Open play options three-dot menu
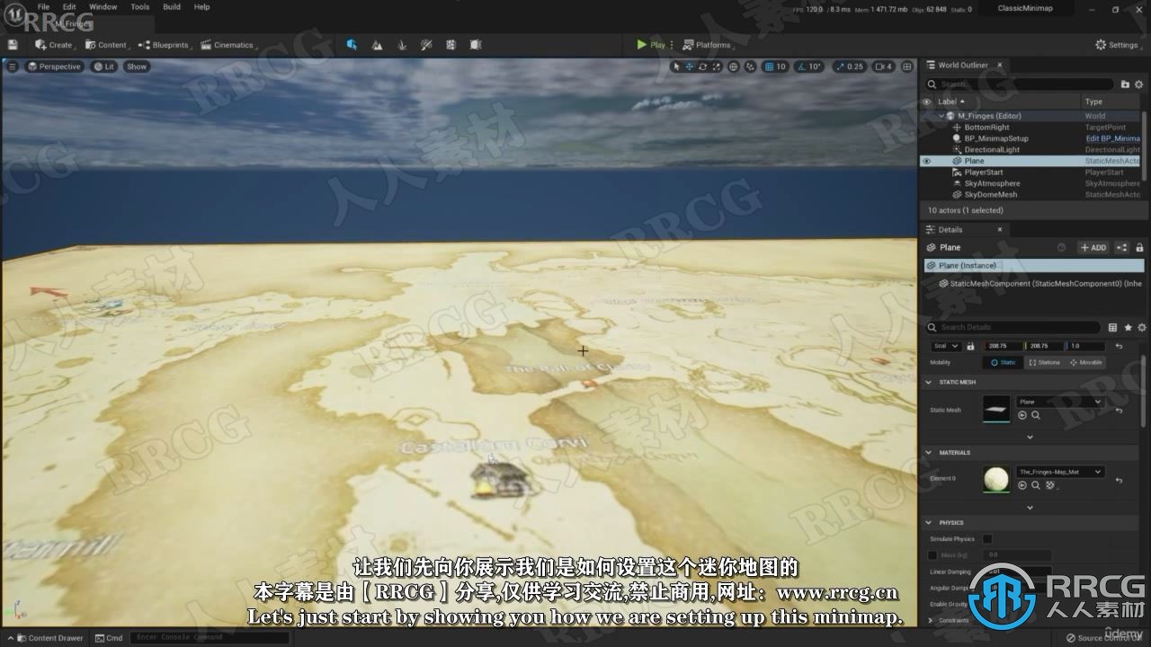1151x647 pixels. coord(672,45)
